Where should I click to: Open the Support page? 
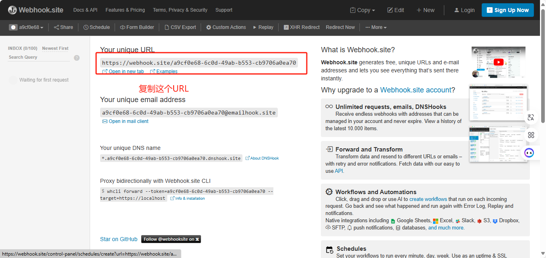point(224,10)
